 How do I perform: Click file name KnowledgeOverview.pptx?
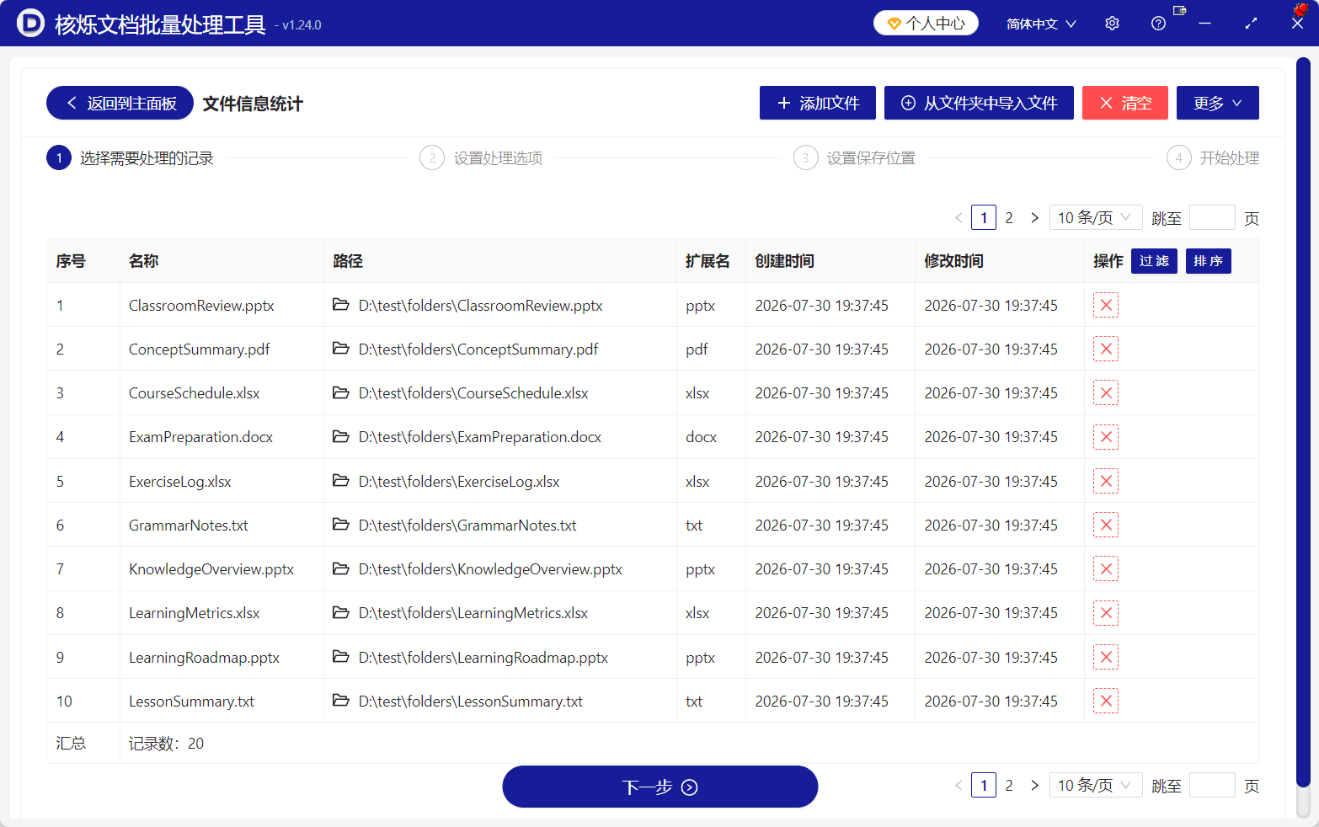click(x=211, y=569)
